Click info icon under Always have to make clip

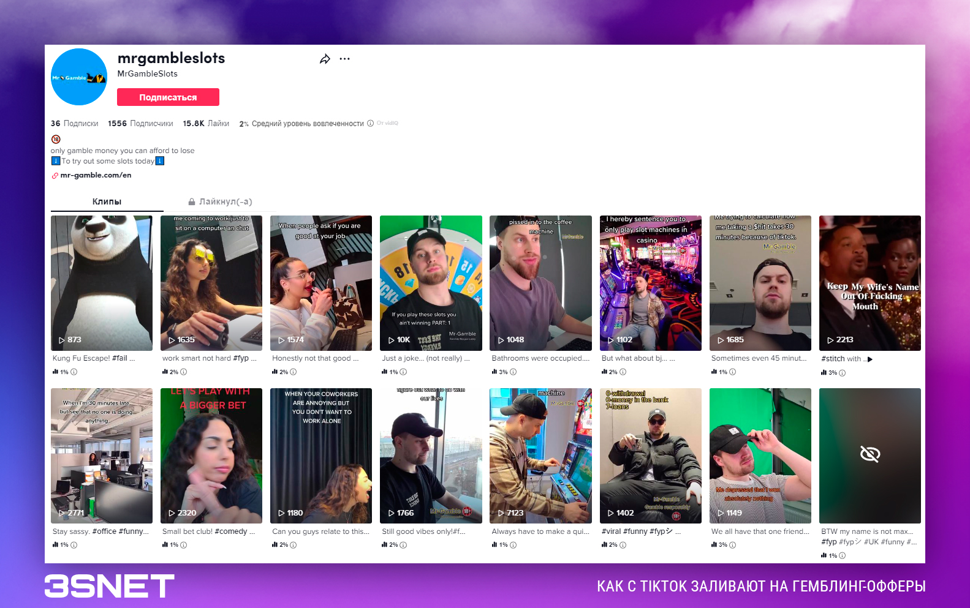tap(513, 545)
